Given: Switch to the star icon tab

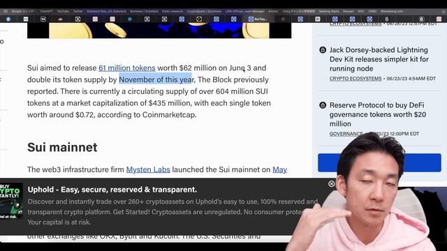Looking at the screenshot, I should [283, 19].
